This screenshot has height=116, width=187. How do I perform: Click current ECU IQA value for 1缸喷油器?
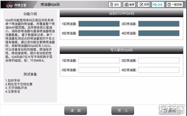pyautogui.click(x=99, y=24)
